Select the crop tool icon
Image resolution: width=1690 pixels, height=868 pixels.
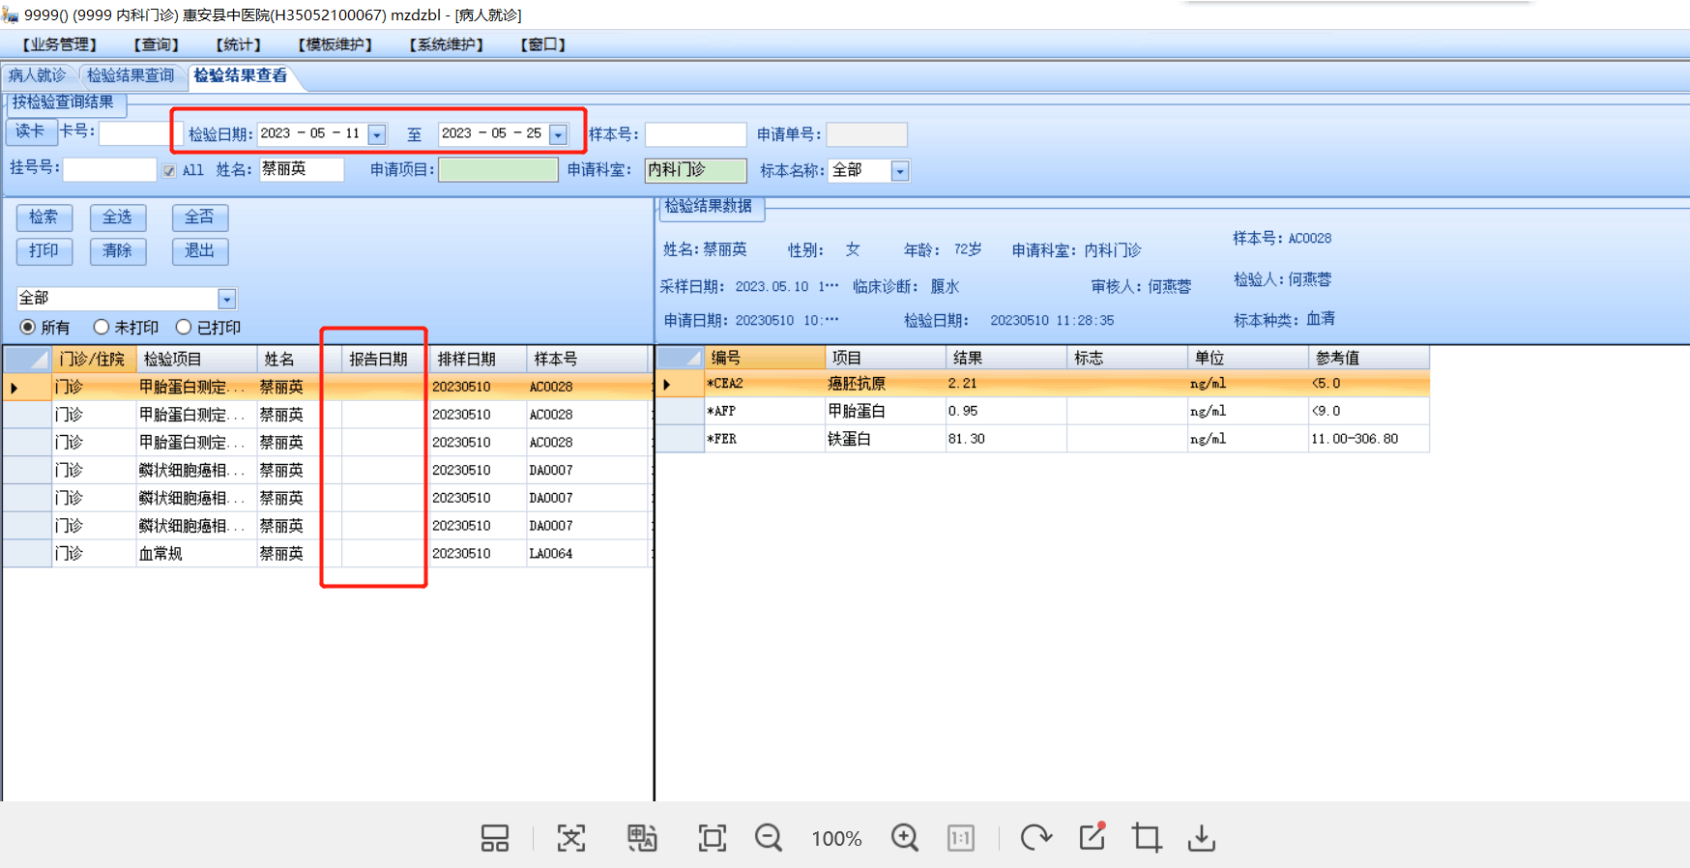click(x=1147, y=837)
